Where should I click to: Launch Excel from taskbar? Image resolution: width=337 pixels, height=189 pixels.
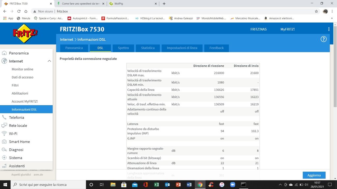pyautogui.click(x=156, y=184)
